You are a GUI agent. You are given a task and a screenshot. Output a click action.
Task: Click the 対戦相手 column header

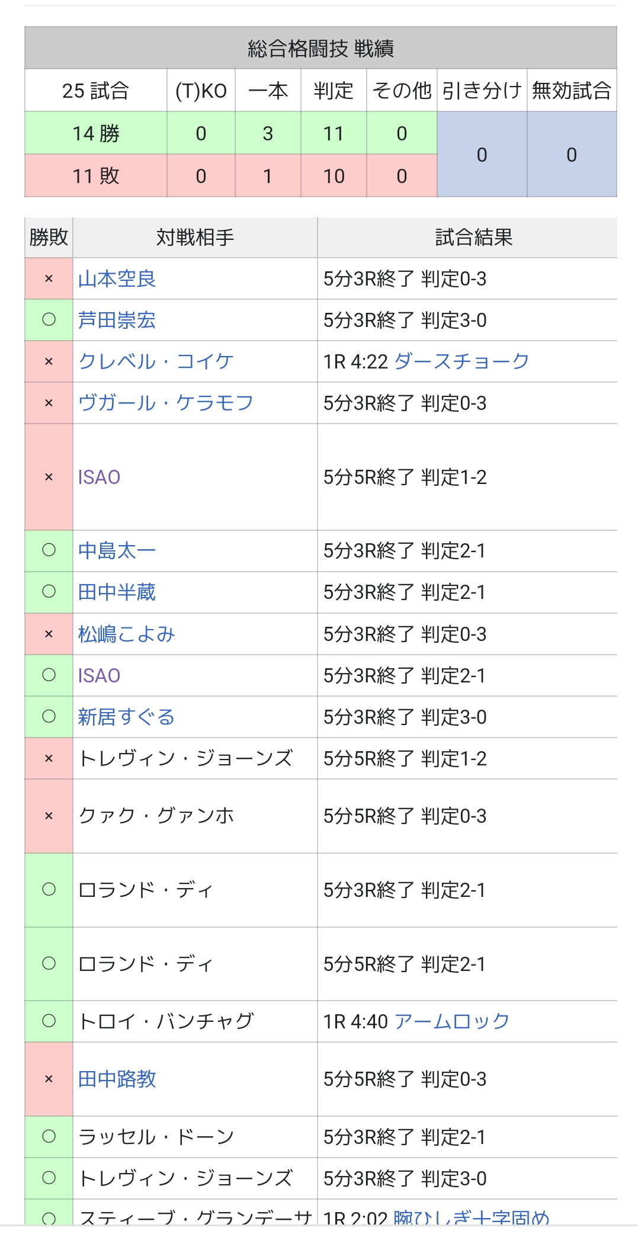click(x=195, y=238)
